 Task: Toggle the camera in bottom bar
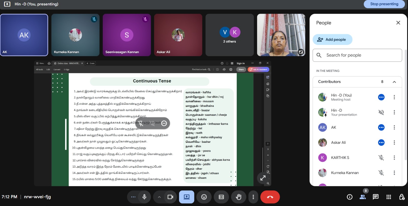pyautogui.click(x=170, y=197)
